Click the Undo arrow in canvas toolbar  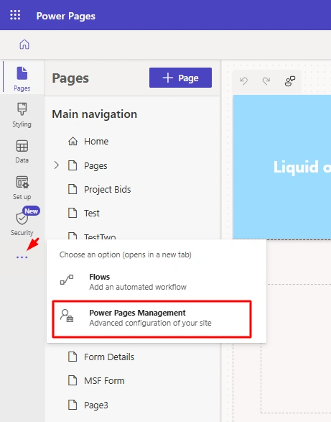[244, 81]
